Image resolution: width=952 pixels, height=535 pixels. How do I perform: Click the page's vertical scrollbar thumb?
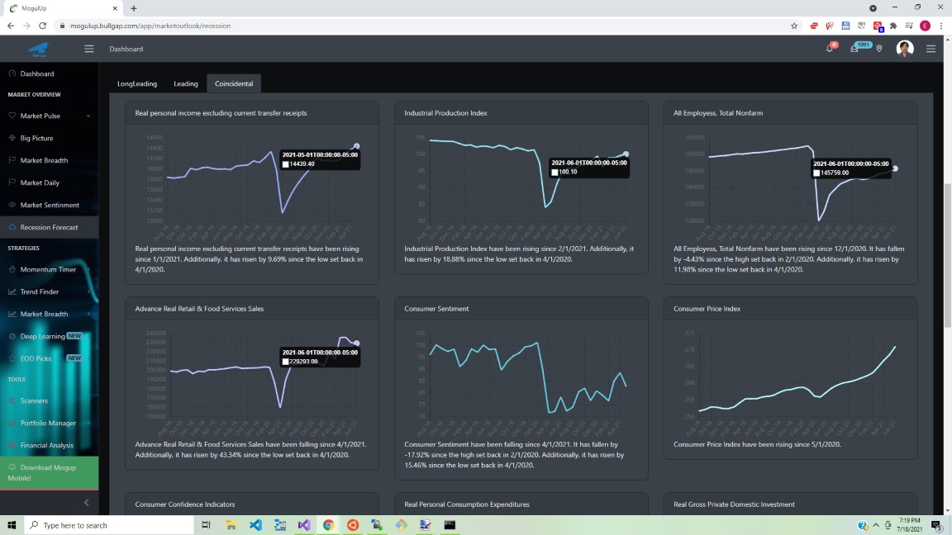coord(947,255)
